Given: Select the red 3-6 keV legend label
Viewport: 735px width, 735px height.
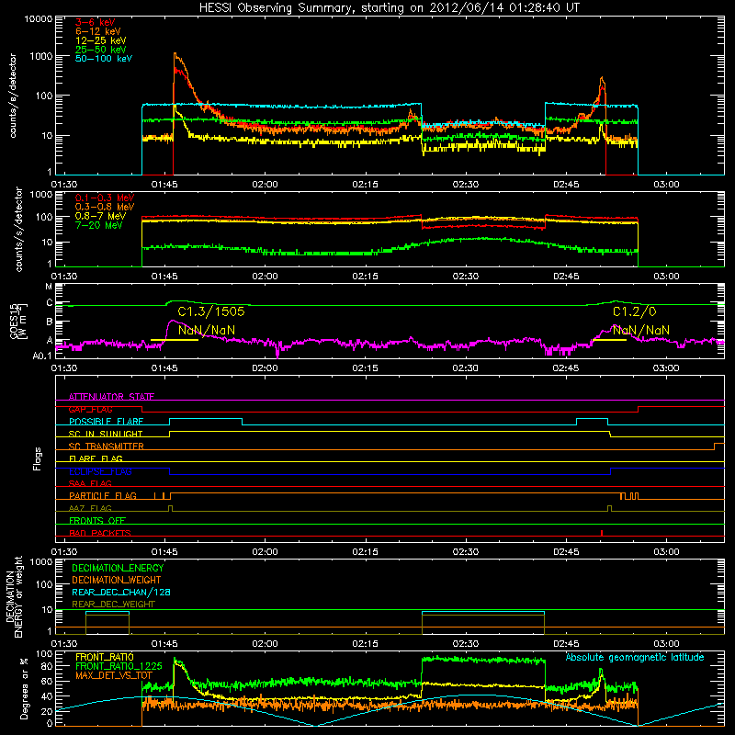Looking at the screenshot, I should coord(96,22).
